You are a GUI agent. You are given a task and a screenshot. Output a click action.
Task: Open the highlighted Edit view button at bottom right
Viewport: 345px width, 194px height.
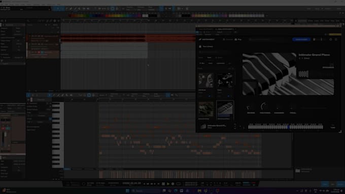click(x=325, y=184)
